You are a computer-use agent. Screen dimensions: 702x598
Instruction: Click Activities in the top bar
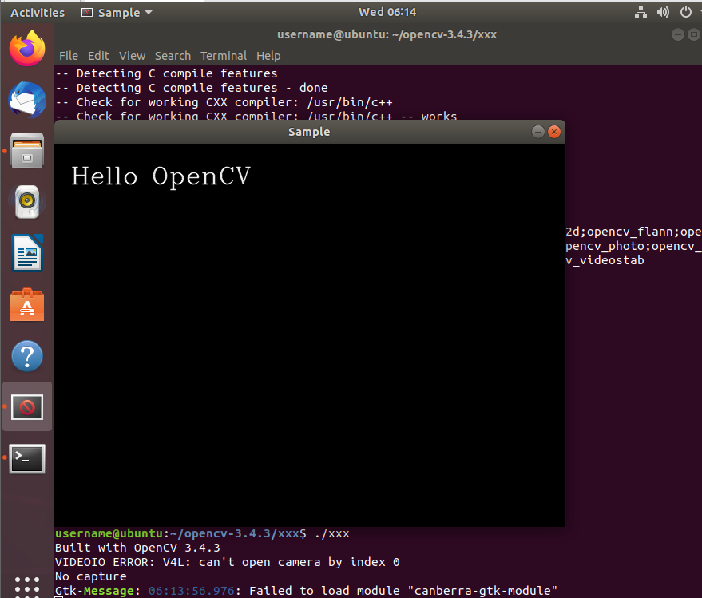[x=38, y=13]
